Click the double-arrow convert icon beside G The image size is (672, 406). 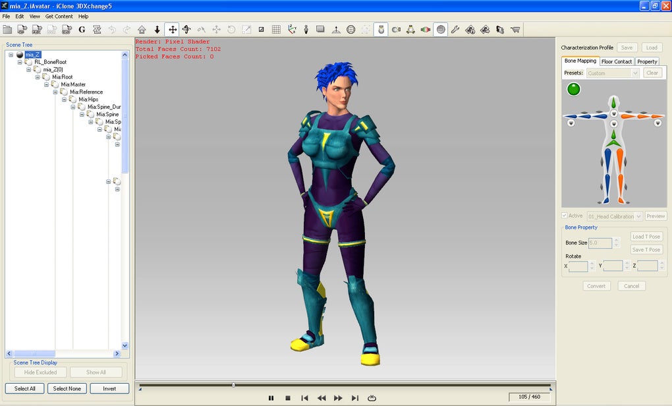(x=97, y=30)
